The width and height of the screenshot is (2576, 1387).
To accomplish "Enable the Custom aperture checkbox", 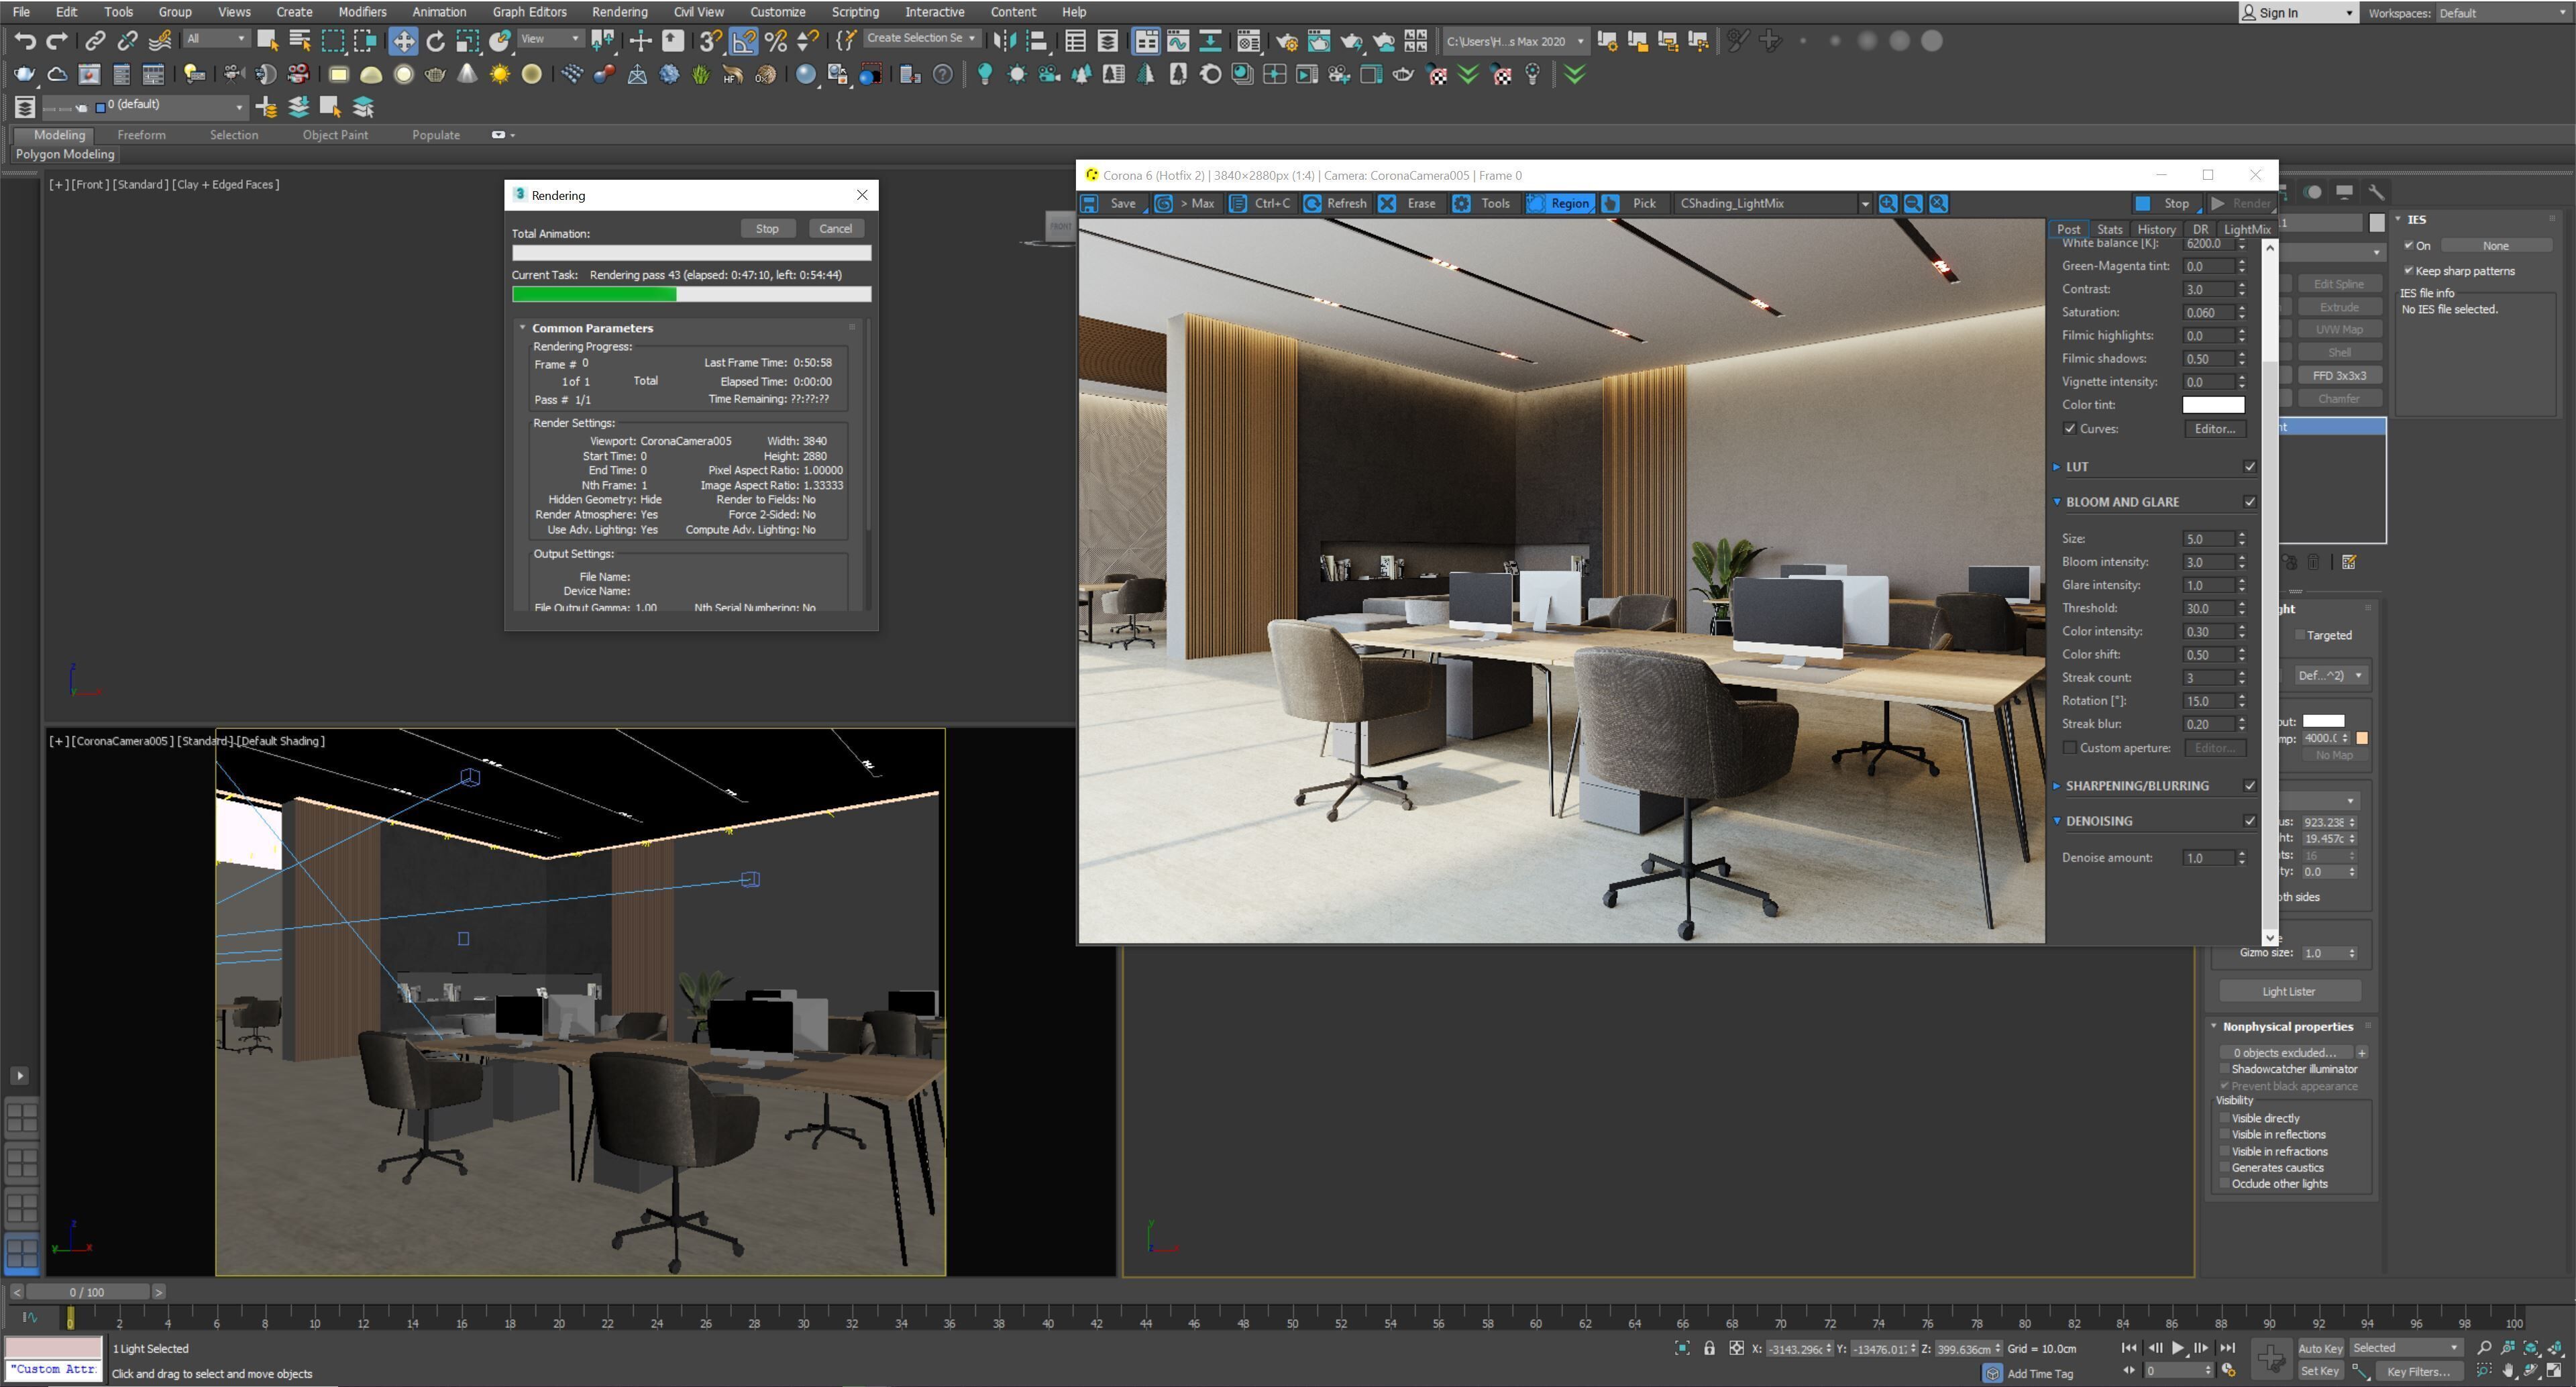I will [2070, 748].
